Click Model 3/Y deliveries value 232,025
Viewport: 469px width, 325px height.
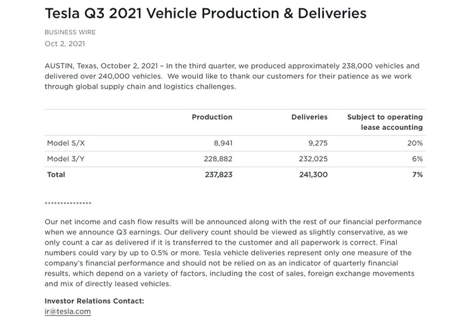pos(313,159)
